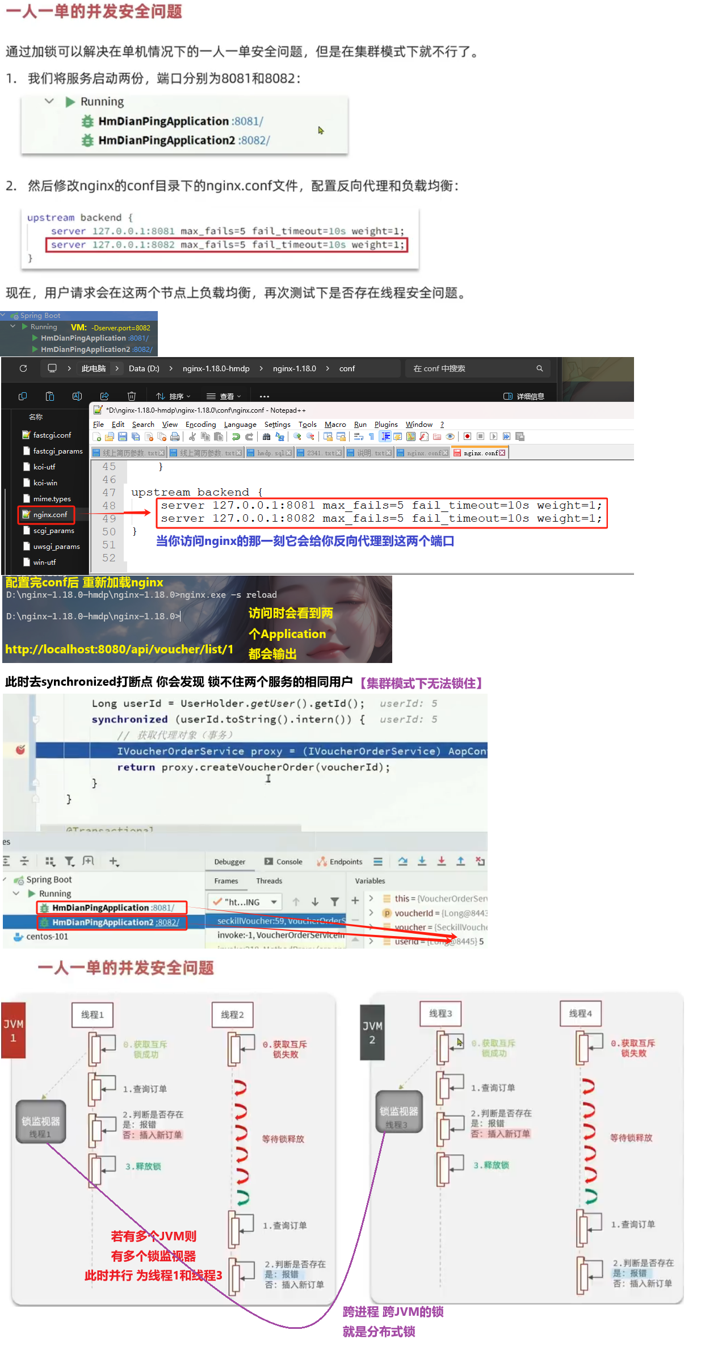Screen dimensions: 722x1351
Task: Click the Explorer refresh icon
Action: coord(23,368)
